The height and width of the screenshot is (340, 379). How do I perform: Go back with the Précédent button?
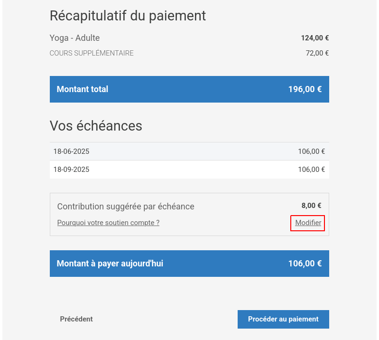76,319
